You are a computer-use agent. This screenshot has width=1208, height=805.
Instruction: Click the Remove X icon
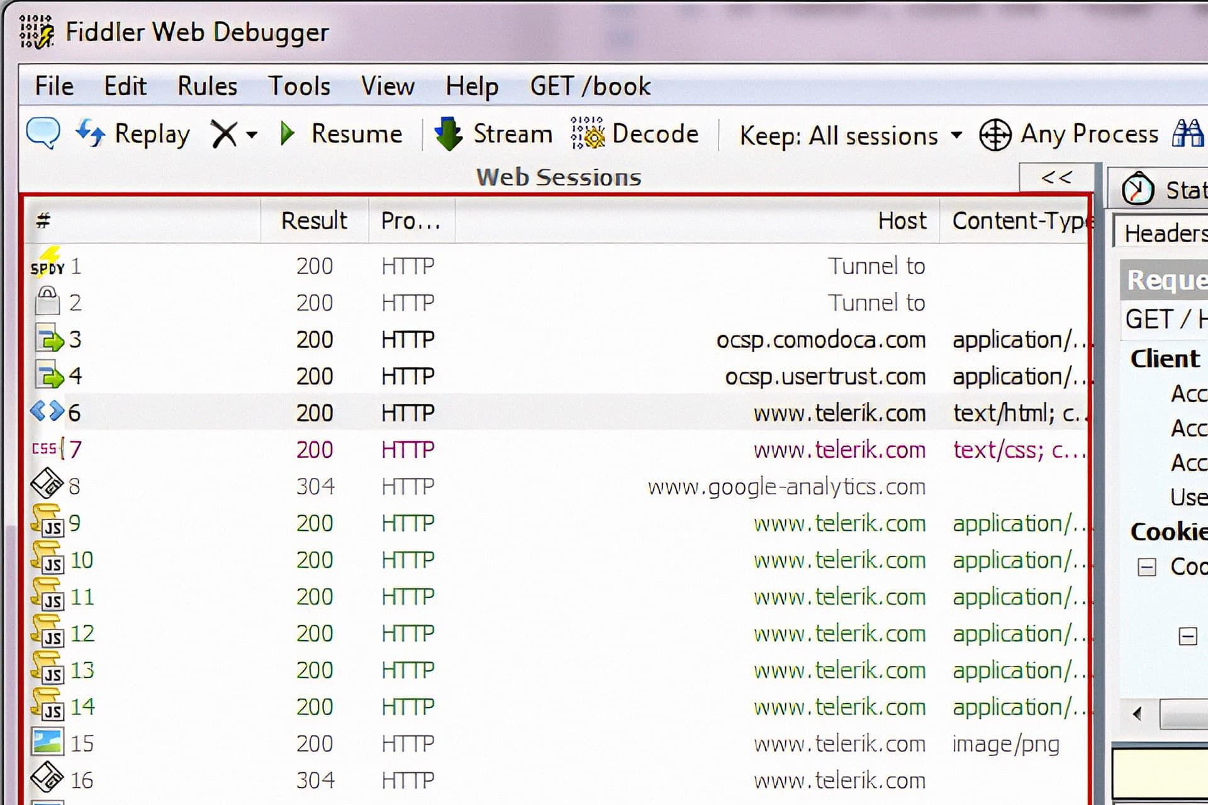(x=223, y=135)
